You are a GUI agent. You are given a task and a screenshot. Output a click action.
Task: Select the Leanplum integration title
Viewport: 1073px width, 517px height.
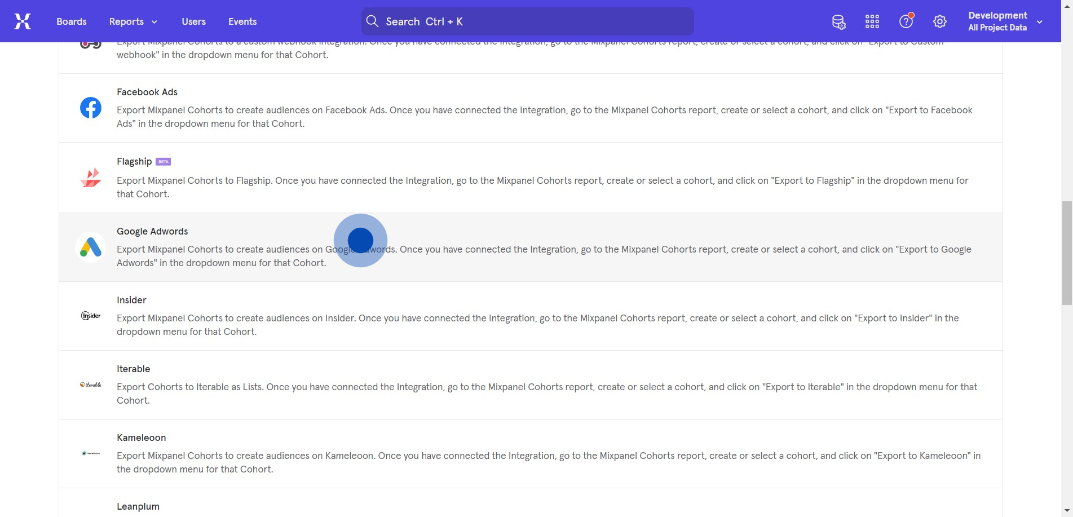[138, 506]
